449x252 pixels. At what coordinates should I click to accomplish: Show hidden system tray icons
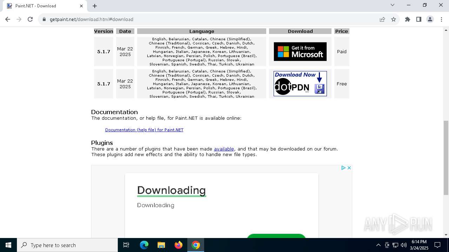tap(378, 245)
